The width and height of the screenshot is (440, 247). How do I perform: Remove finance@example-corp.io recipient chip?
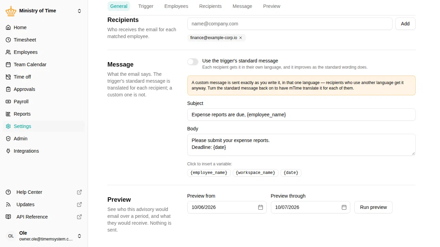(x=241, y=38)
